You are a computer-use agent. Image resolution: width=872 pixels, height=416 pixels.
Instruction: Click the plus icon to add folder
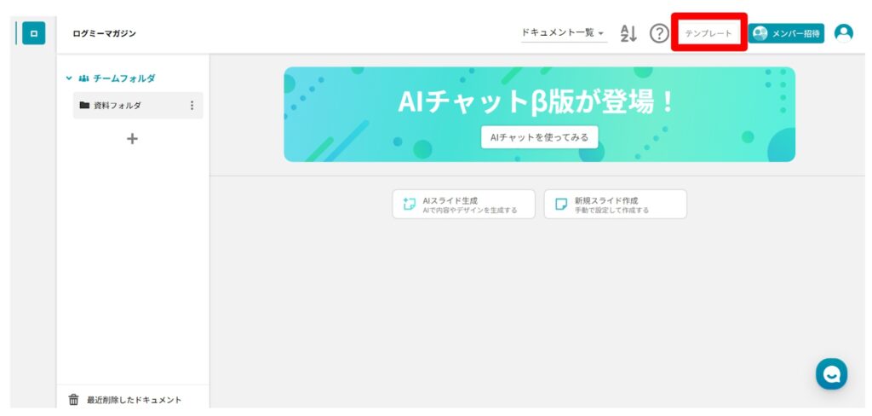[132, 138]
